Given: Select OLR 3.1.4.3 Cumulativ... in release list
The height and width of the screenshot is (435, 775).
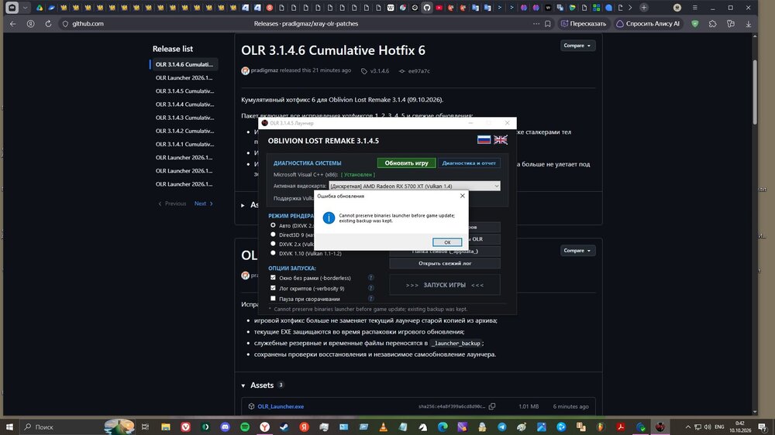Looking at the screenshot, I should tap(184, 118).
